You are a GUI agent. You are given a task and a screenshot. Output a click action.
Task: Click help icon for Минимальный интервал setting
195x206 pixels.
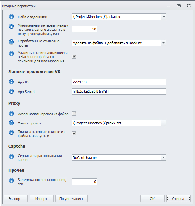click(12, 29)
